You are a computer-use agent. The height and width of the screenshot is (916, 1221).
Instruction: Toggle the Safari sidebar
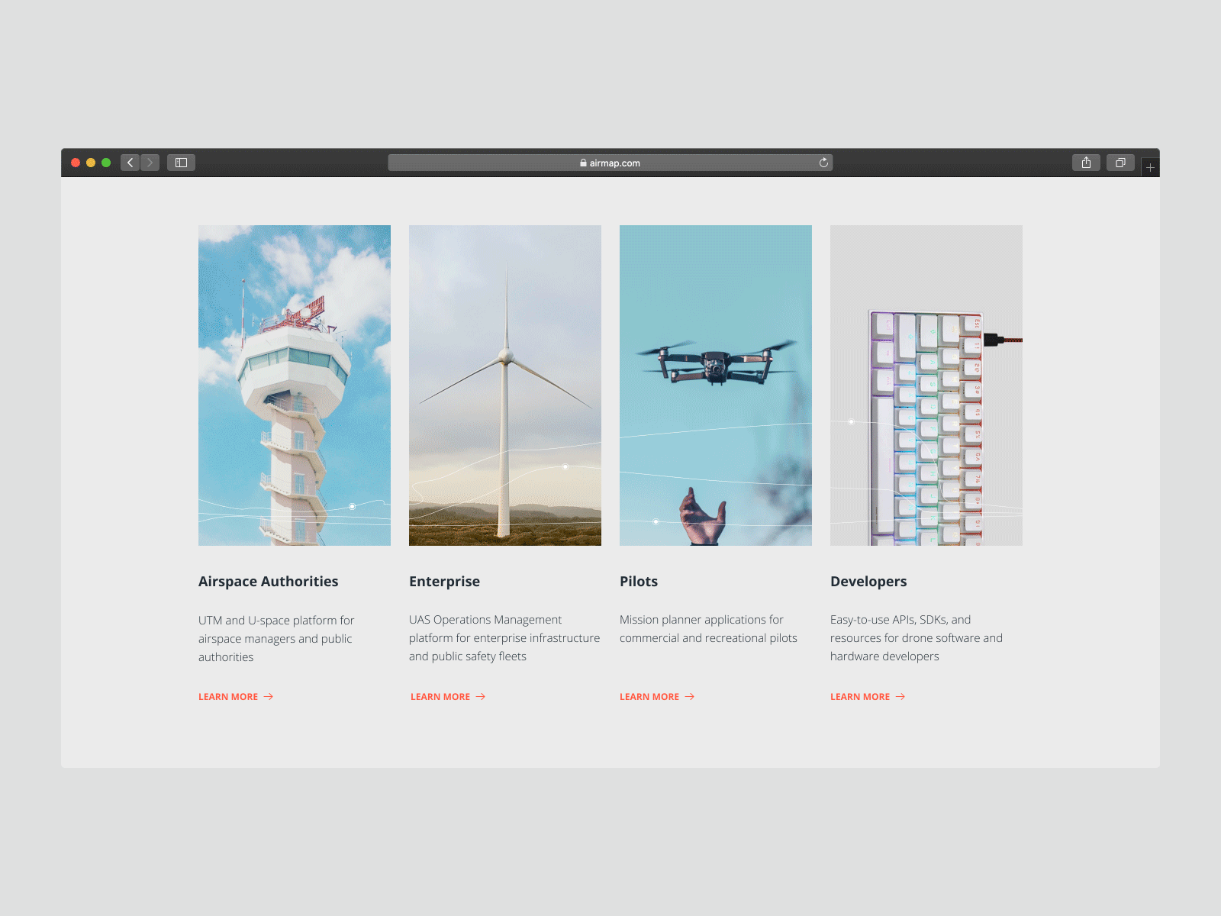pos(181,162)
